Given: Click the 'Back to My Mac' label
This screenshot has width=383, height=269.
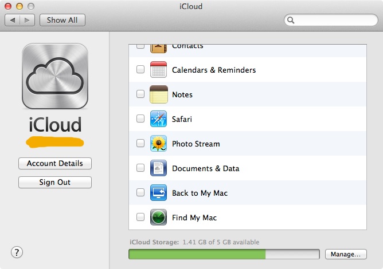Looking at the screenshot, I should click(200, 193).
